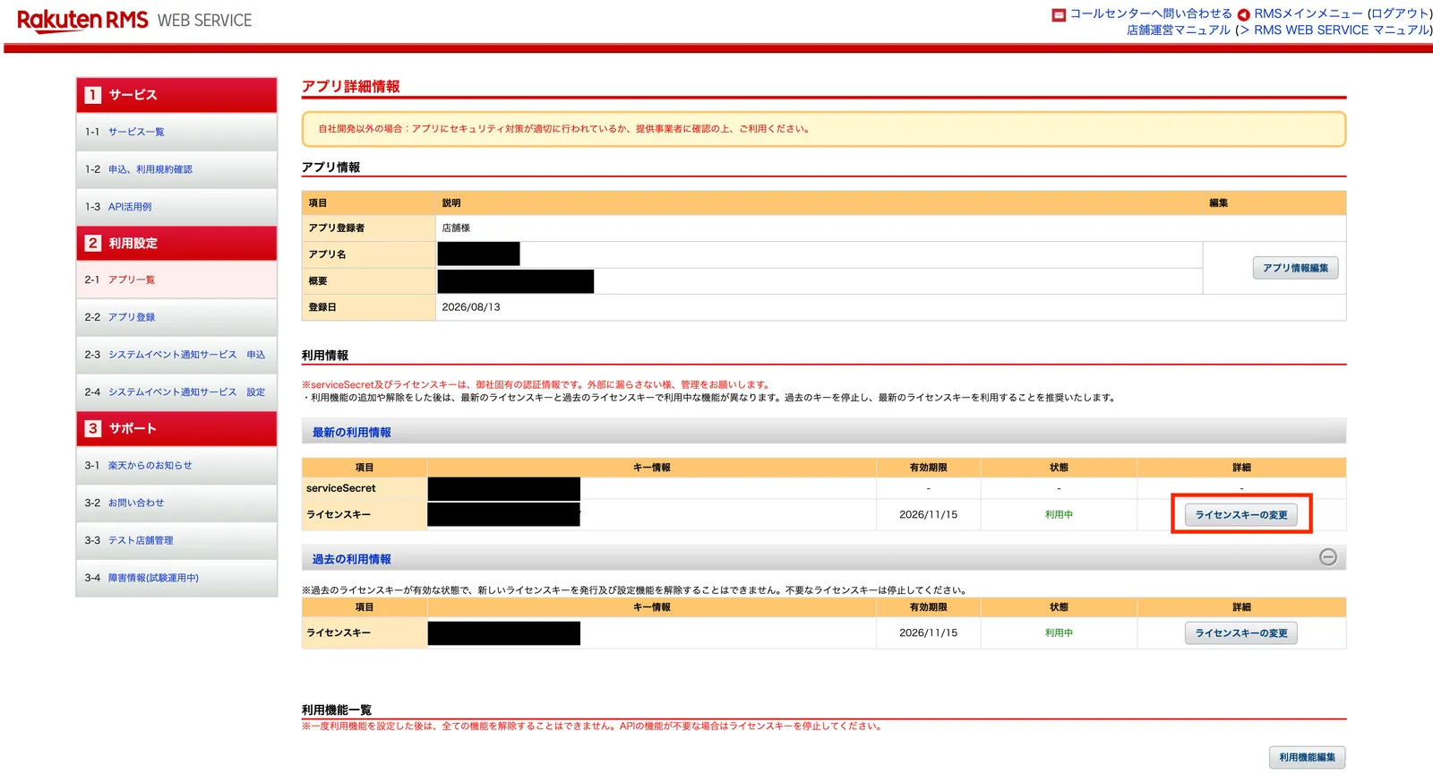Image resolution: width=1433 pixels, height=774 pixels.
Task: Open 3-4 障害情報(試験運用中)
Action: [x=176, y=578]
